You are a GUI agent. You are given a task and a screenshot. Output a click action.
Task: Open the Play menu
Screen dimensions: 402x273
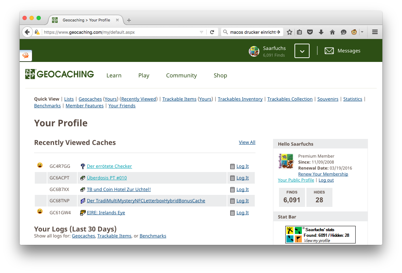pos(144,75)
